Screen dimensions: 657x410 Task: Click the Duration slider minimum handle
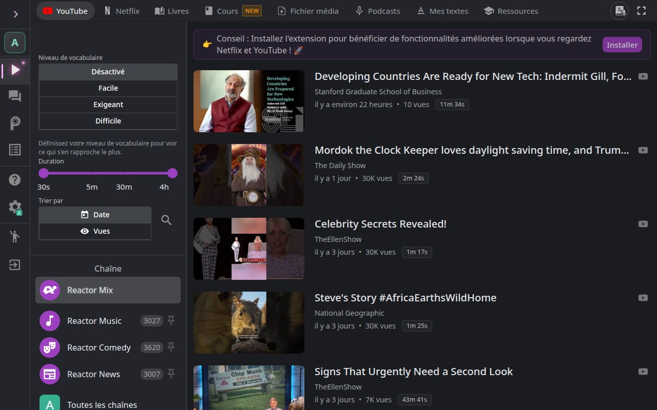click(44, 173)
